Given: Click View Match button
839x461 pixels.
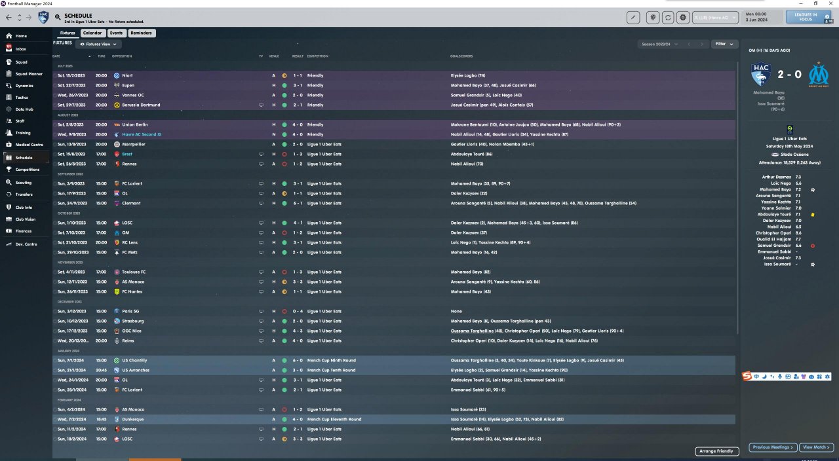Looking at the screenshot, I should [816, 447].
